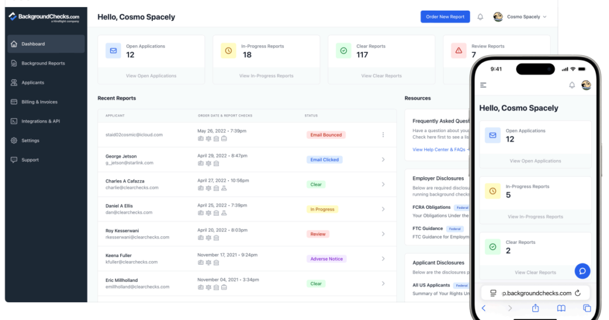Open Billing & Invoices sidebar item
This screenshot has height=320, width=609.
click(39, 102)
